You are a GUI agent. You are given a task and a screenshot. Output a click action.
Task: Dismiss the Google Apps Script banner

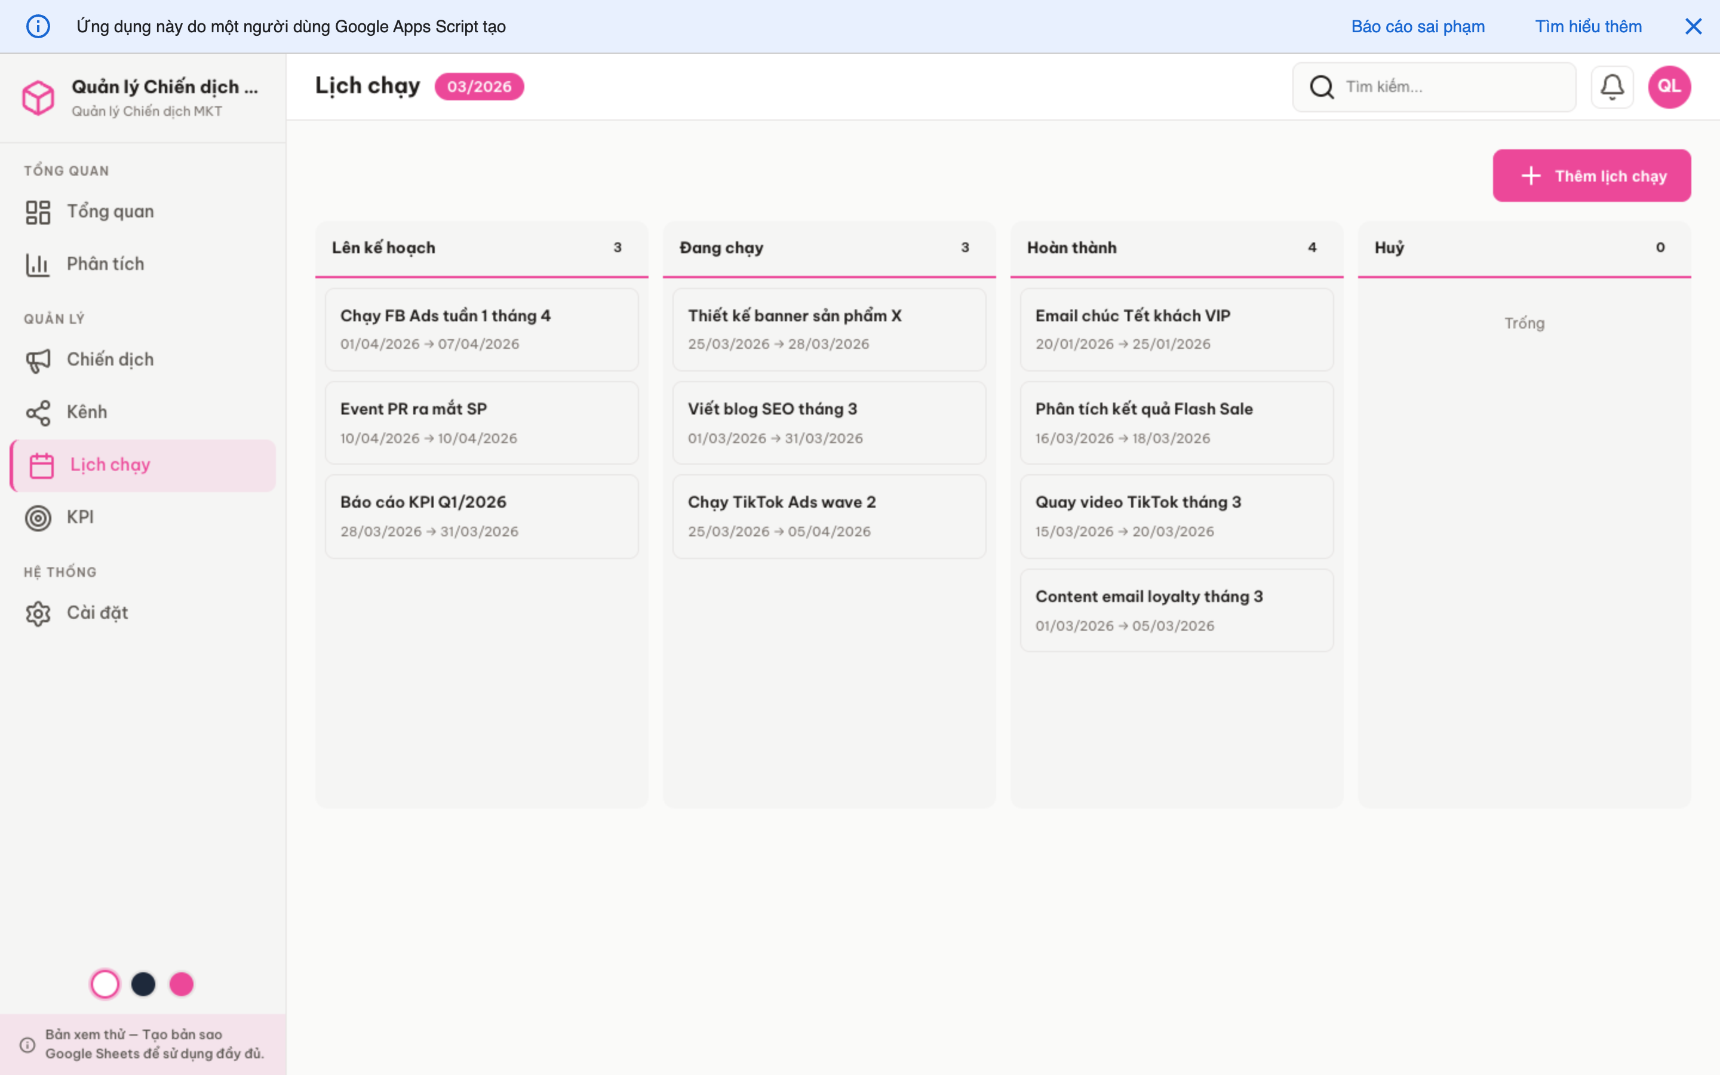click(1694, 26)
